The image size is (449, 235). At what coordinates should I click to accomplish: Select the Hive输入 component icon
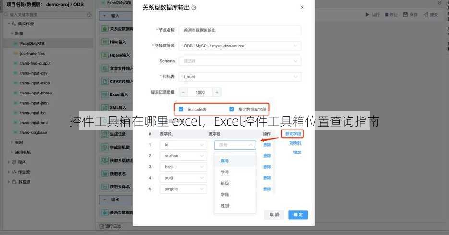104,42
